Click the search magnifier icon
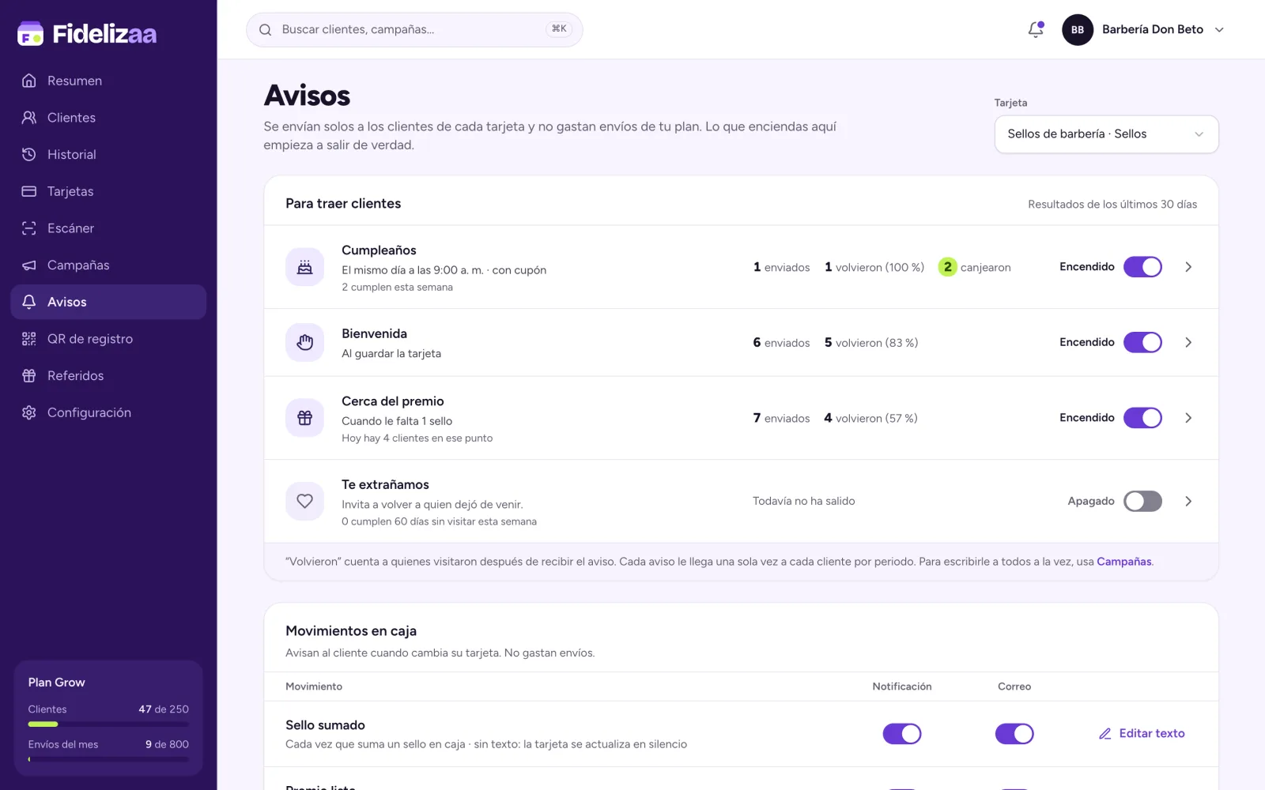The height and width of the screenshot is (790, 1265). [x=266, y=30]
